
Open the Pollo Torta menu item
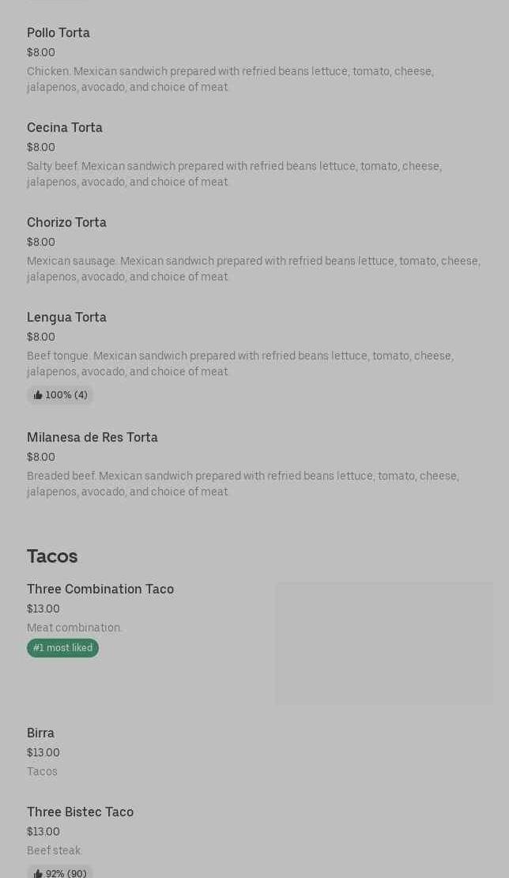click(58, 33)
